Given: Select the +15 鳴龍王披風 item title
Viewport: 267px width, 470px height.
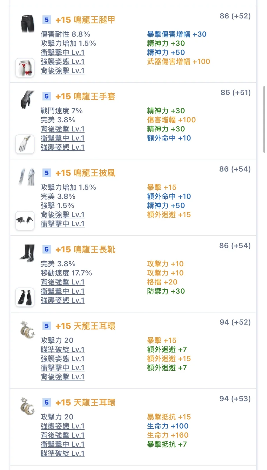Looking at the screenshot, I should coord(85,173).
